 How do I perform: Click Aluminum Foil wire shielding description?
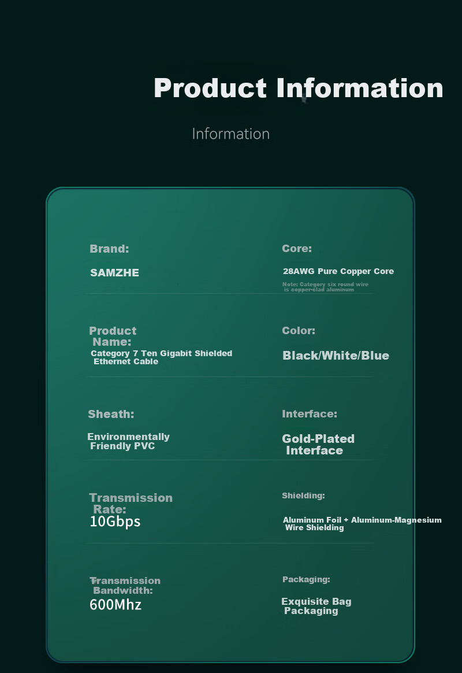[x=362, y=524]
